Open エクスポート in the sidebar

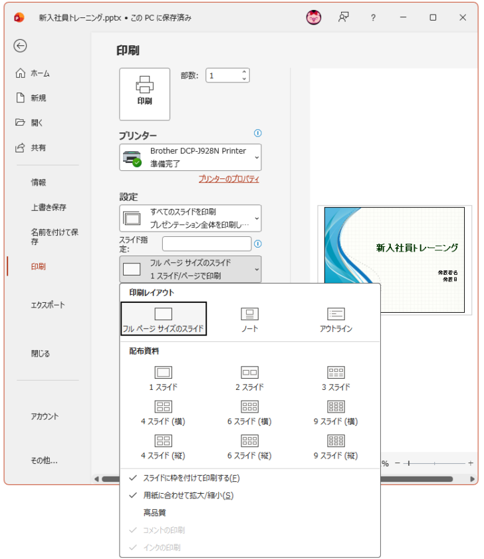pos(48,305)
